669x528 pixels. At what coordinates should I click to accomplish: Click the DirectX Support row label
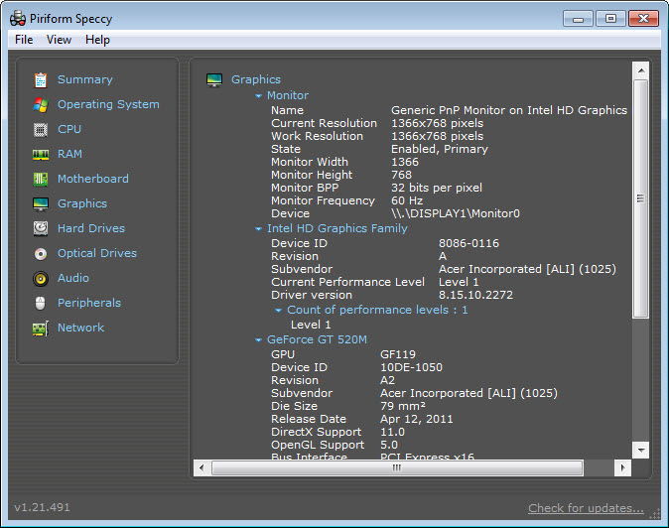[317, 432]
